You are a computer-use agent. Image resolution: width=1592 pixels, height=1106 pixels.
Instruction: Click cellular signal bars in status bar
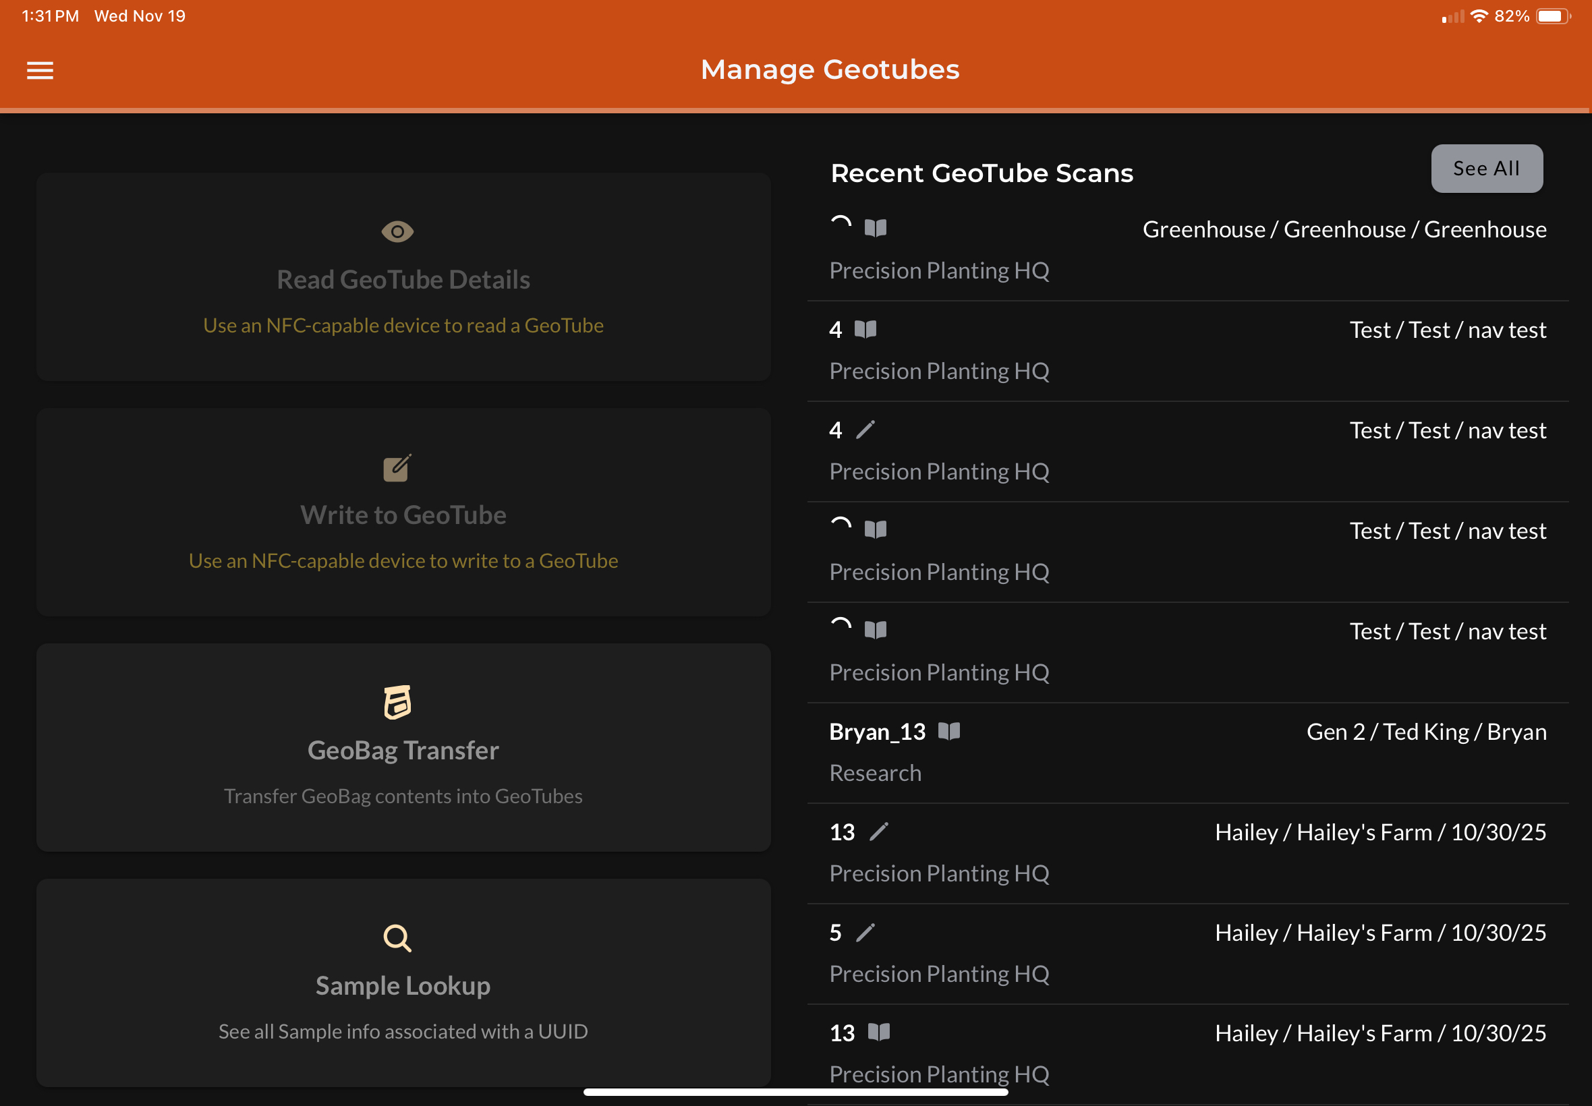click(x=1452, y=17)
